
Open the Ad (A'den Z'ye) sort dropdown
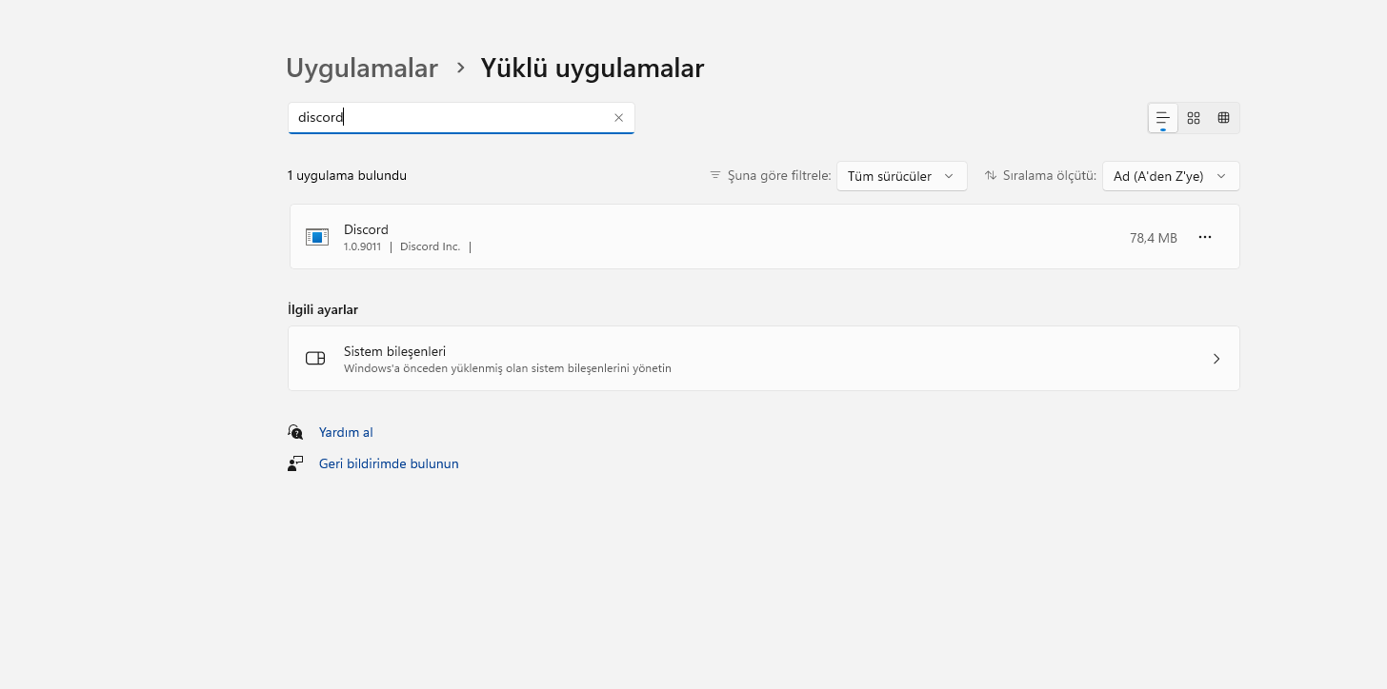pos(1171,176)
